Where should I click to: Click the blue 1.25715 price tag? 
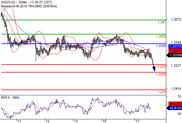click(x=175, y=46)
